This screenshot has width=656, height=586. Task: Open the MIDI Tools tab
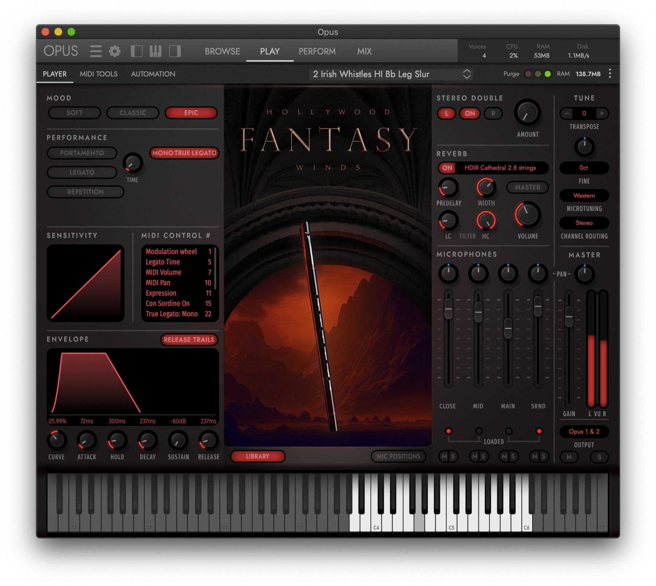pos(98,74)
